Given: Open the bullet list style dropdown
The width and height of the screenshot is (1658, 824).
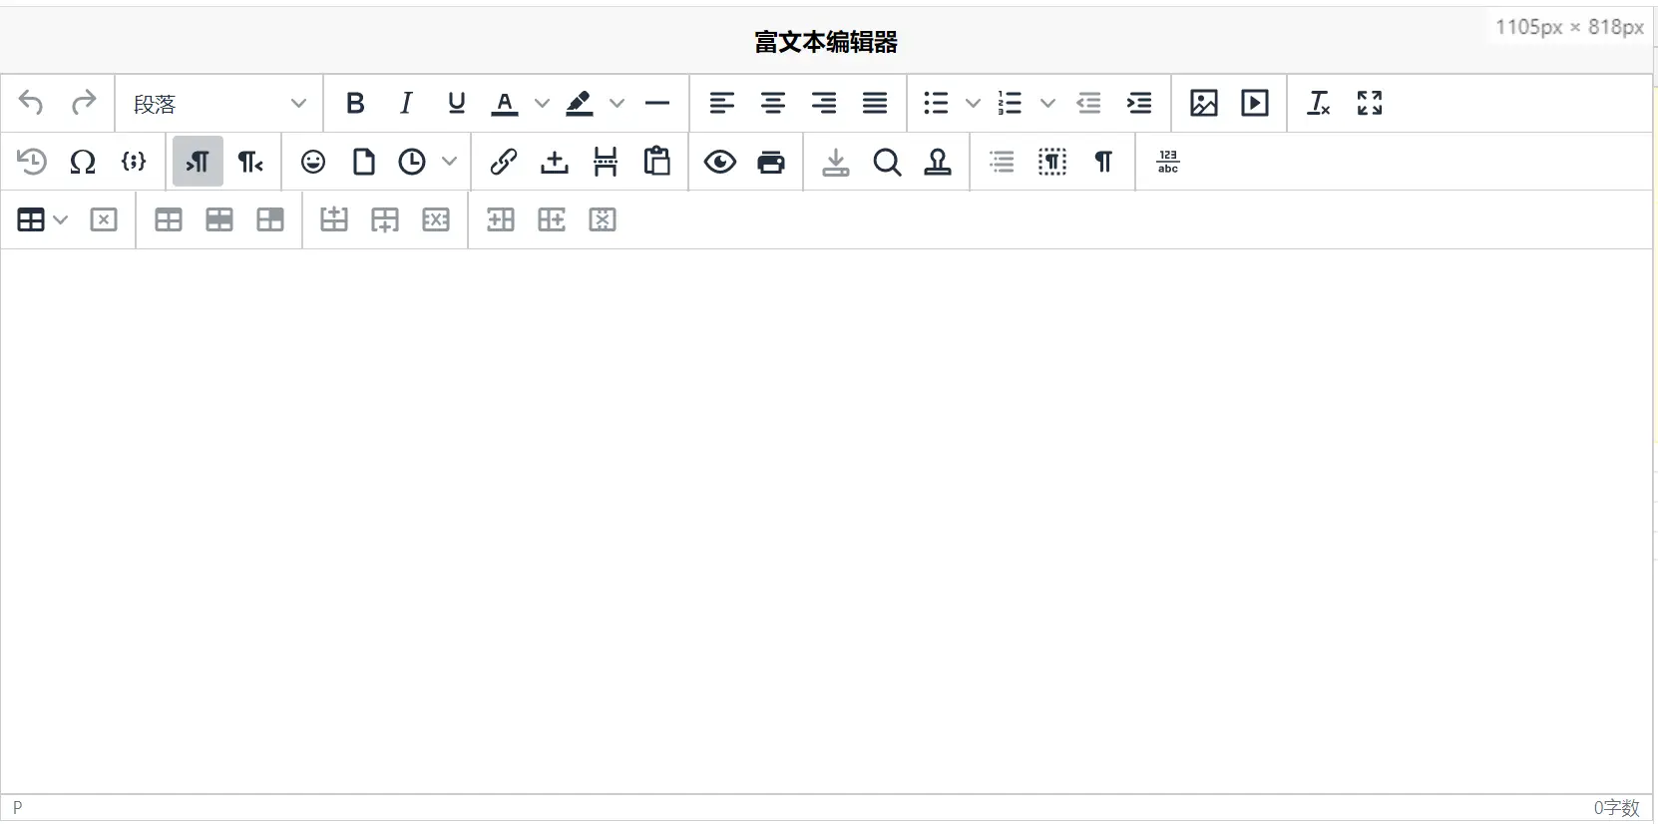Looking at the screenshot, I should pos(973,103).
